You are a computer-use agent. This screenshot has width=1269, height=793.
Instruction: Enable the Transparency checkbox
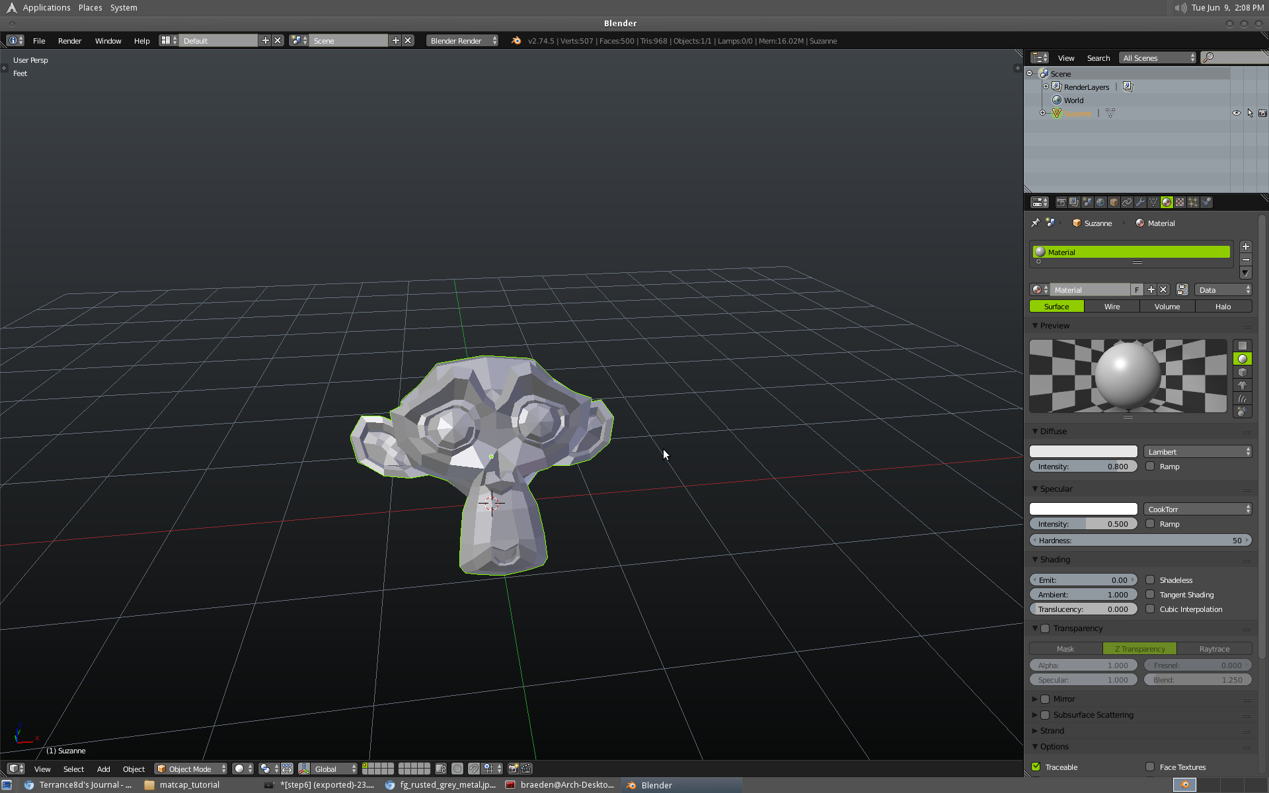pos(1045,628)
